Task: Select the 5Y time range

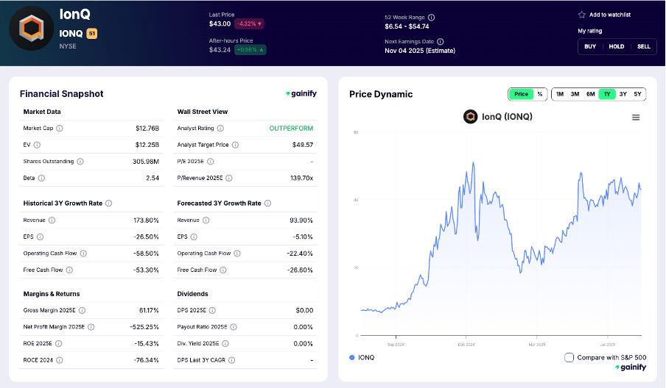Action: click(637, 94)
